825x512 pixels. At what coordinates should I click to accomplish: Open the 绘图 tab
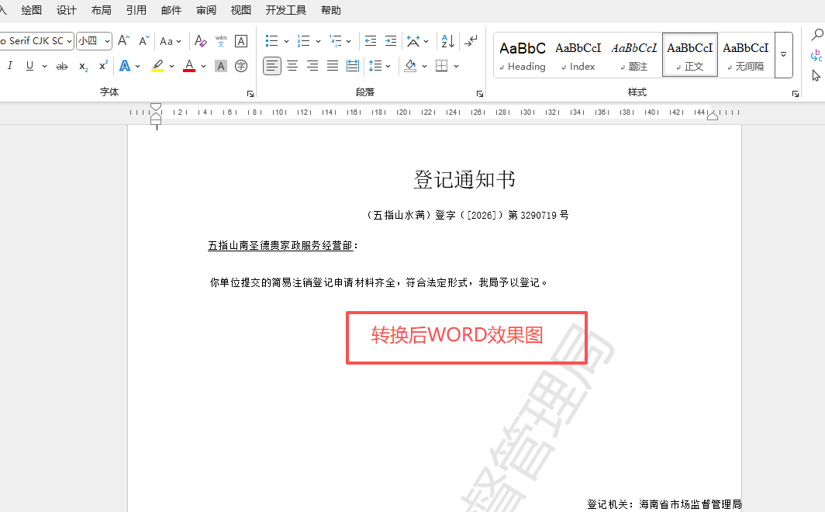(x=32, y=10)
